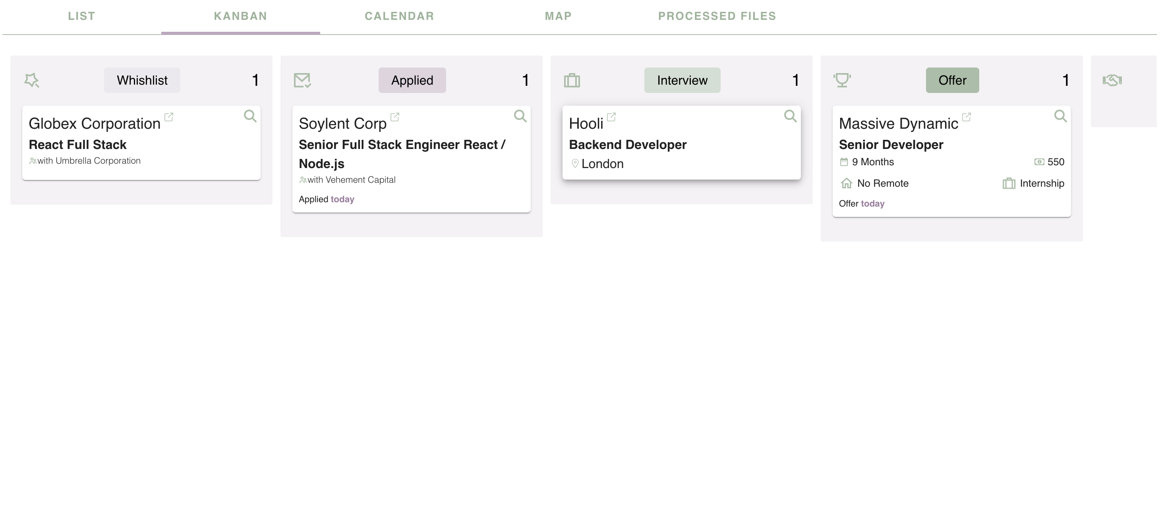Switch to the Calendar tab
Screen dimensions: 1160x522
pos(399,16)
